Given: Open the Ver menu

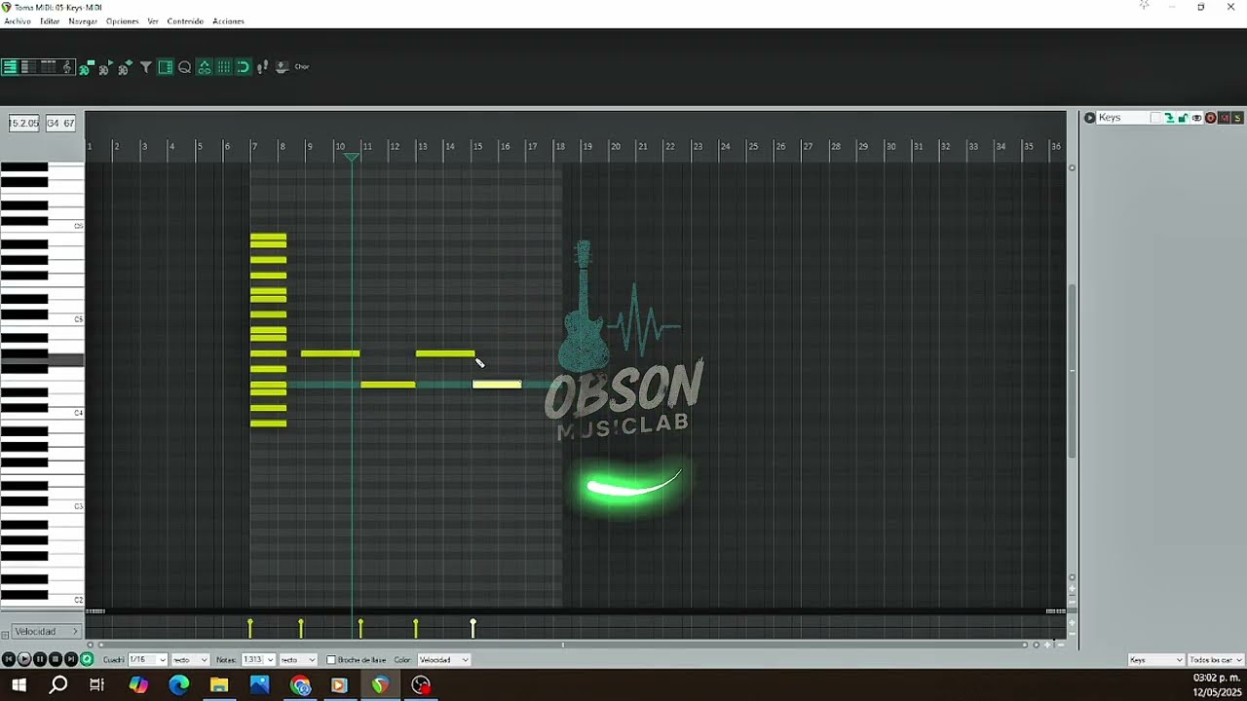Looking at the screenshot, I should point(153,21).
